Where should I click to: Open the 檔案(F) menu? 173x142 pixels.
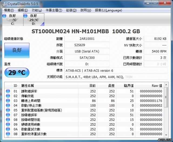tap(9, 10)
